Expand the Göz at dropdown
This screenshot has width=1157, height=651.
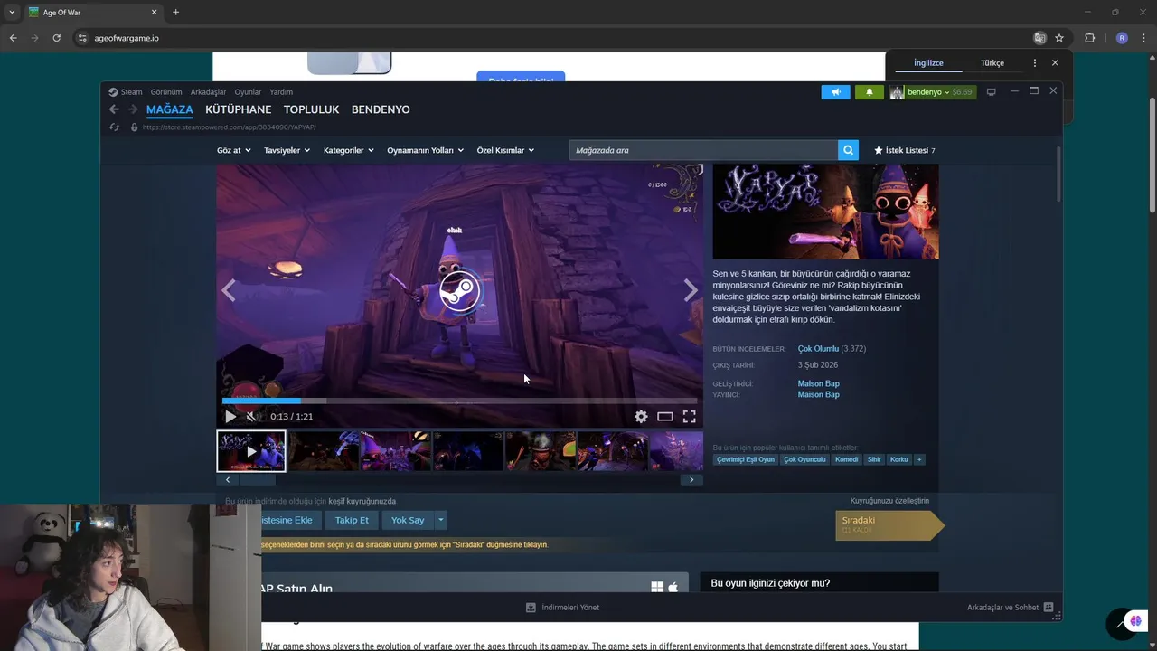[x=233, y=150]
